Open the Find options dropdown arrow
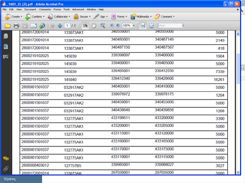 (x=184, y=25)
